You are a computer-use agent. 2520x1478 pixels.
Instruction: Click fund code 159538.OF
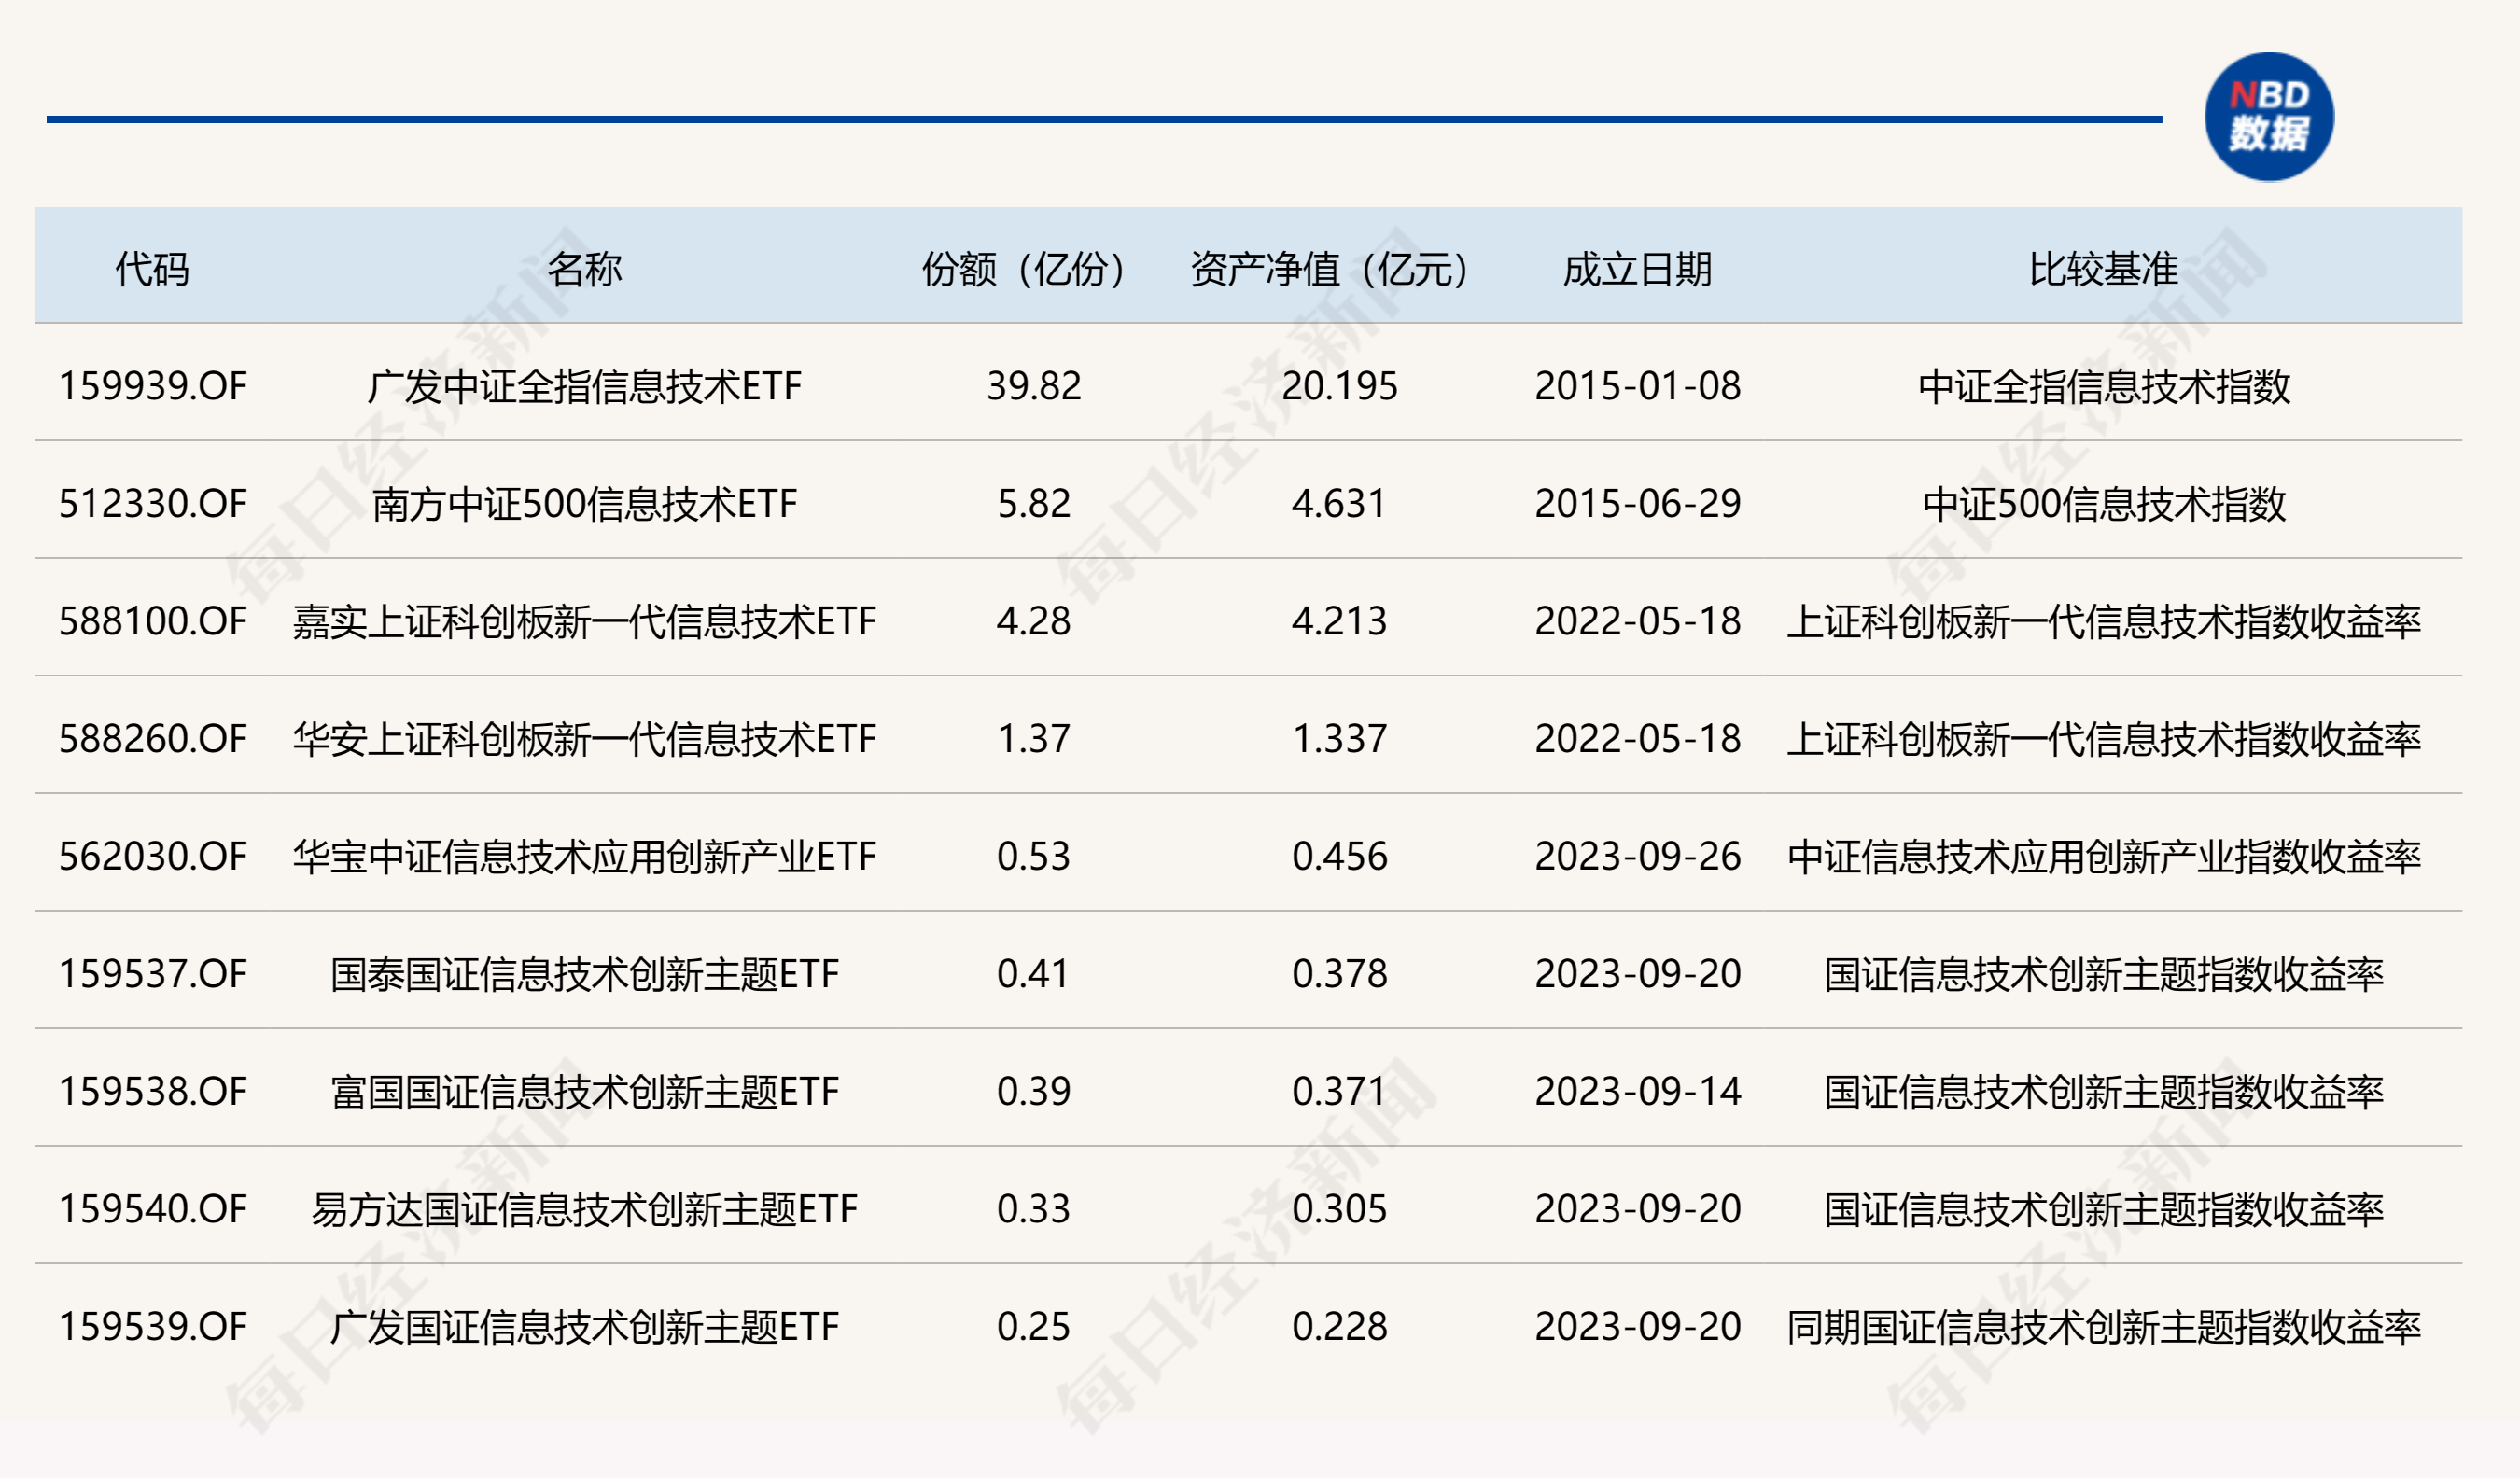(x=152, y=1091)
